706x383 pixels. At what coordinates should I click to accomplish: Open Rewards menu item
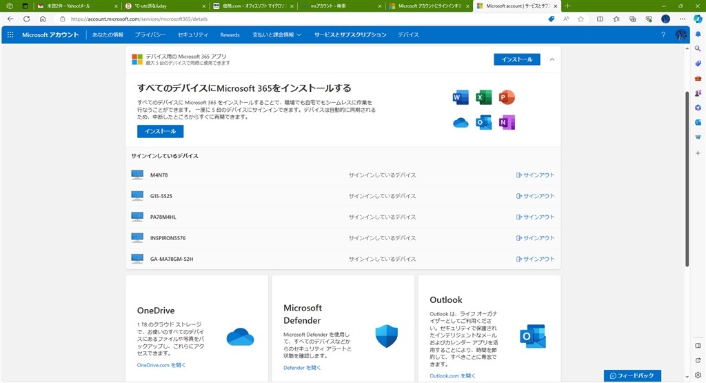point(230,35)
